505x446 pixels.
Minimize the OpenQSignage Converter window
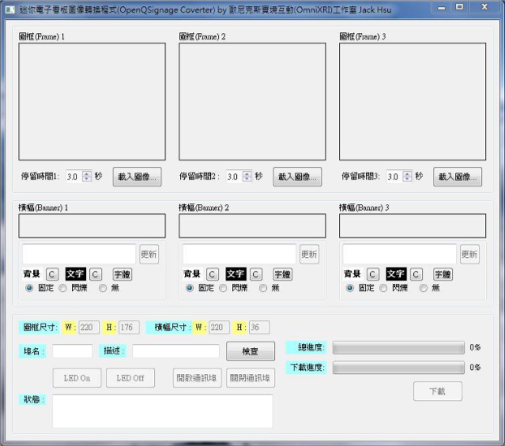tap(442, 7)
